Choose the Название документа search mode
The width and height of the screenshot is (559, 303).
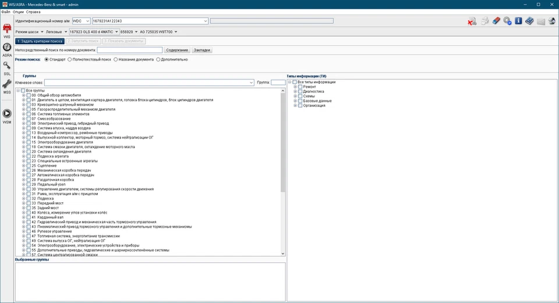tap(116, 59)
